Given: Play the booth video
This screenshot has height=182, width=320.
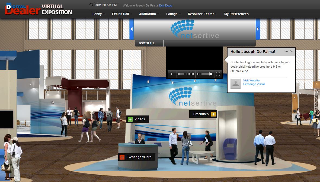Looking at the screenshot, I should (172, 74).
